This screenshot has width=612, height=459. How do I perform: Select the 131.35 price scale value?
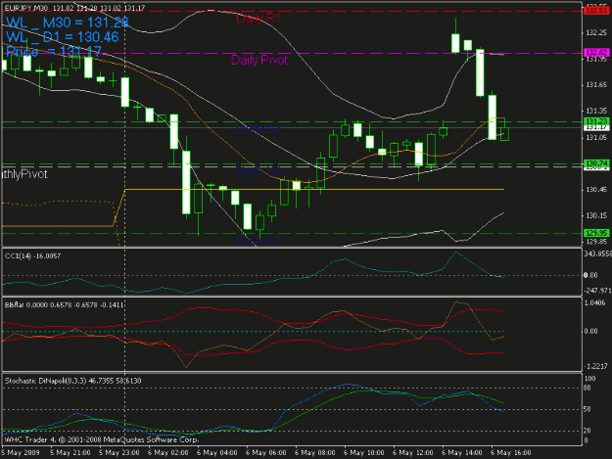pos(596,112)
